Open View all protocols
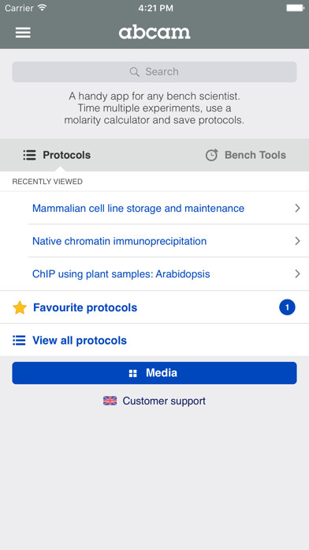 [x=154, y=341]
